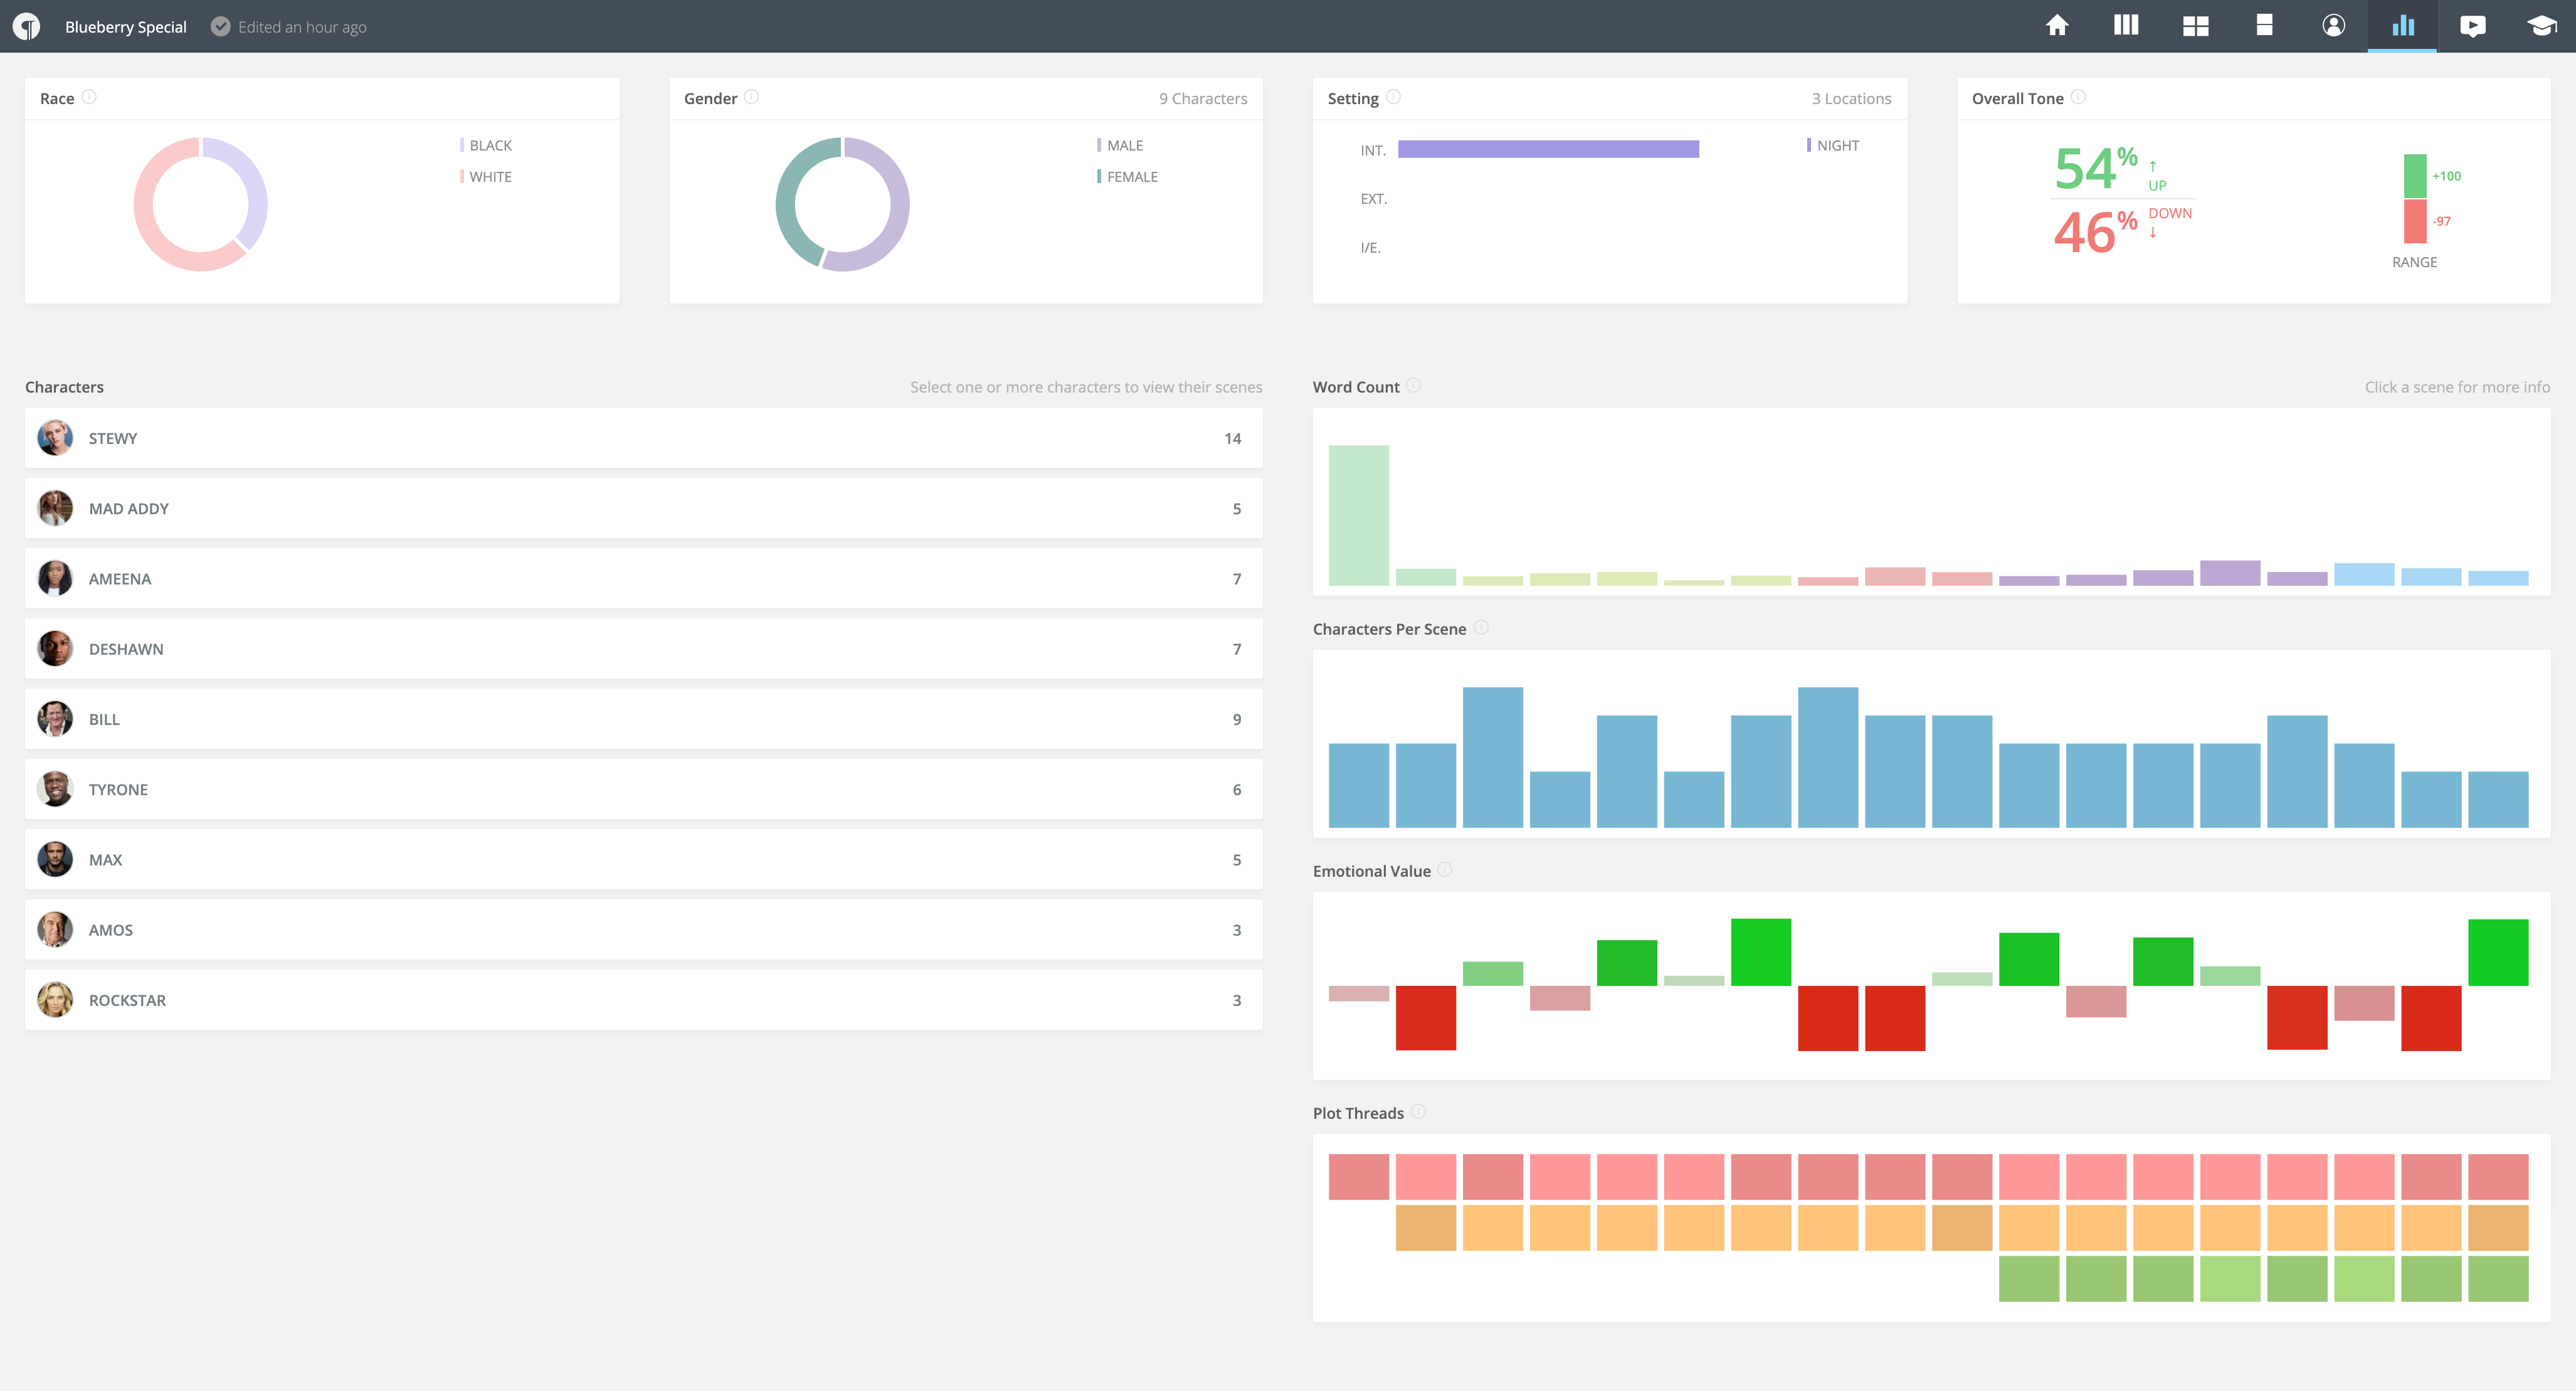The width and height of the screenshot is (2576, 1391).
Task: Select the BILL character row
Action: click(x=643, y=719)
